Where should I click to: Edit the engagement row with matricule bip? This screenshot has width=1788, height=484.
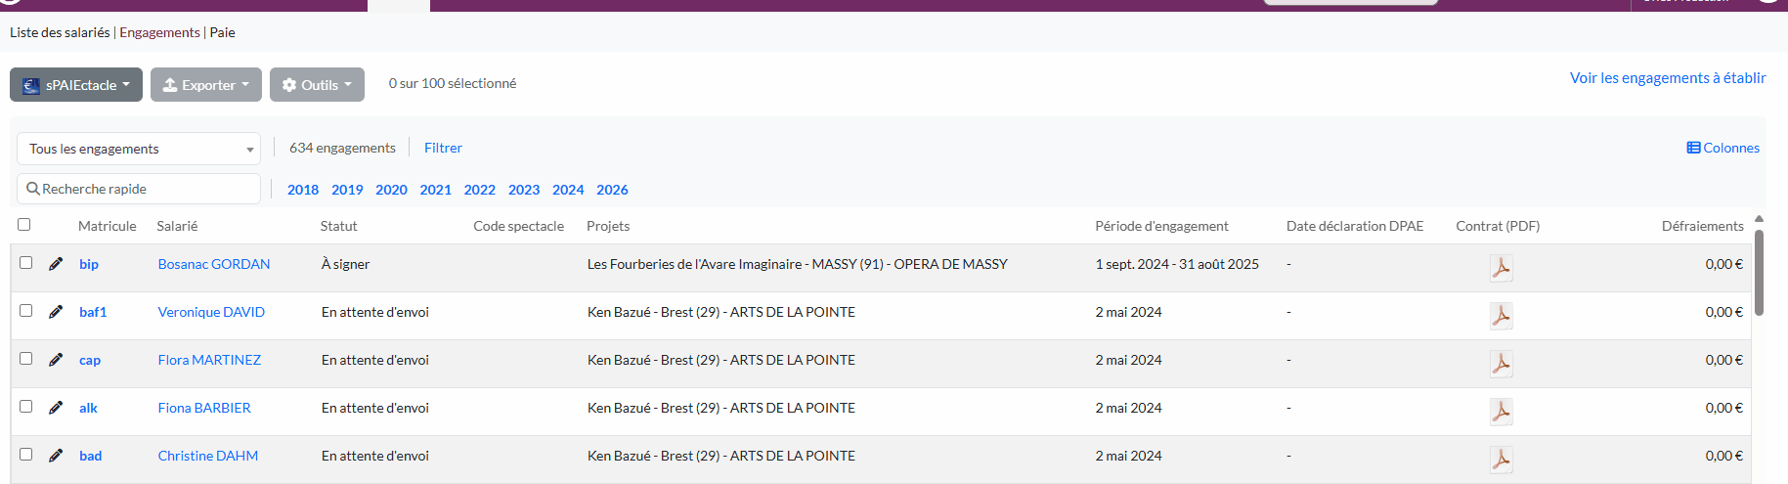point(56,264)
